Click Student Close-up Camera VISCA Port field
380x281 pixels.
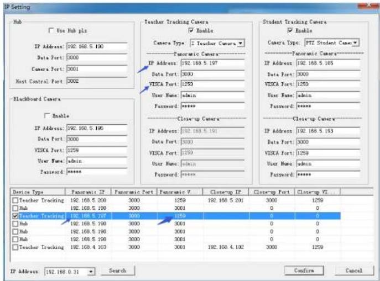coord(328,153)
